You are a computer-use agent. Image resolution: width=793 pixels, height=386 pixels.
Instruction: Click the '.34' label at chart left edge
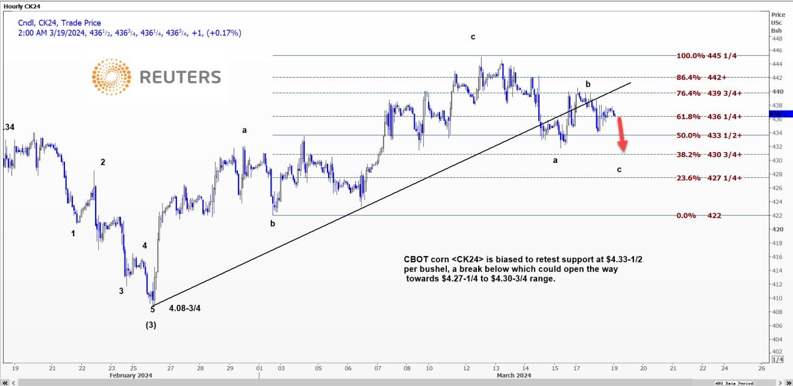point(8,127)
